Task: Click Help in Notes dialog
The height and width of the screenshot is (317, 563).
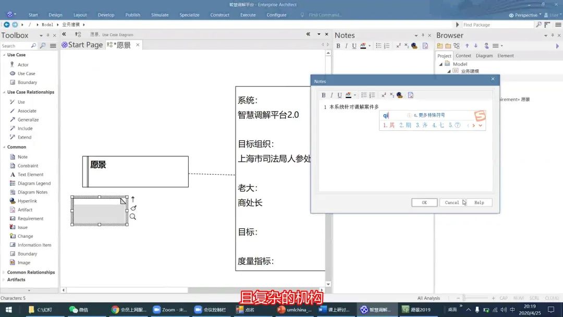Action: 479,202
